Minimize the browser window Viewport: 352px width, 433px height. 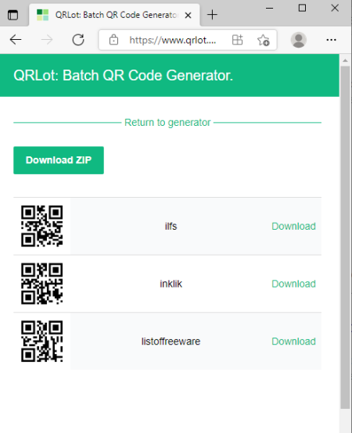[269, 9]
